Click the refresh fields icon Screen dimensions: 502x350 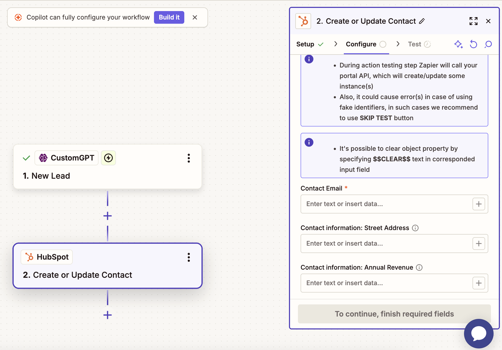click(474, 44)
